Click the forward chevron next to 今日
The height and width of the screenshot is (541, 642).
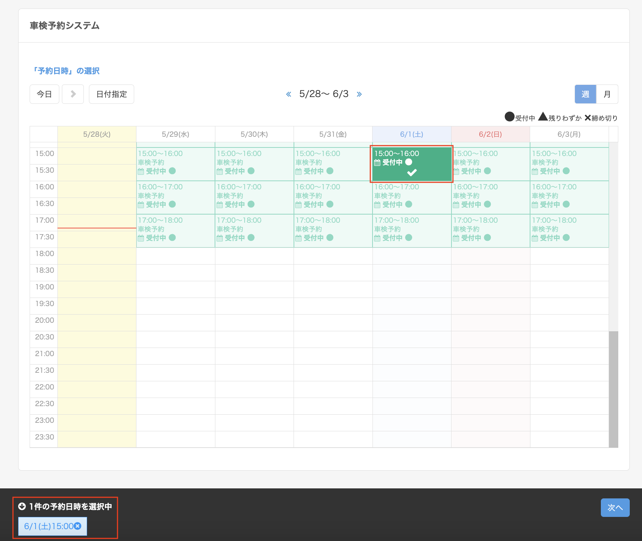coord(73,94)
